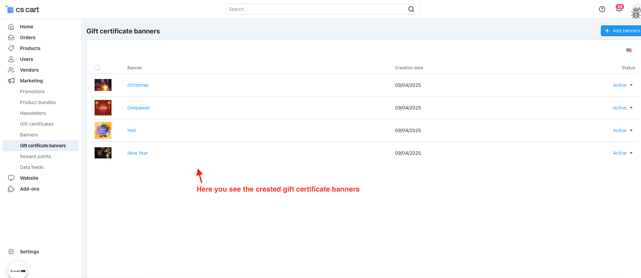Open the Settings gear in sidebar
Screen dimensions: 641x278
click(11, 252)
